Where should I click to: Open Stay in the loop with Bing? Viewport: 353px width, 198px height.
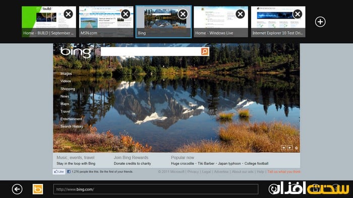tap(76, 163)
